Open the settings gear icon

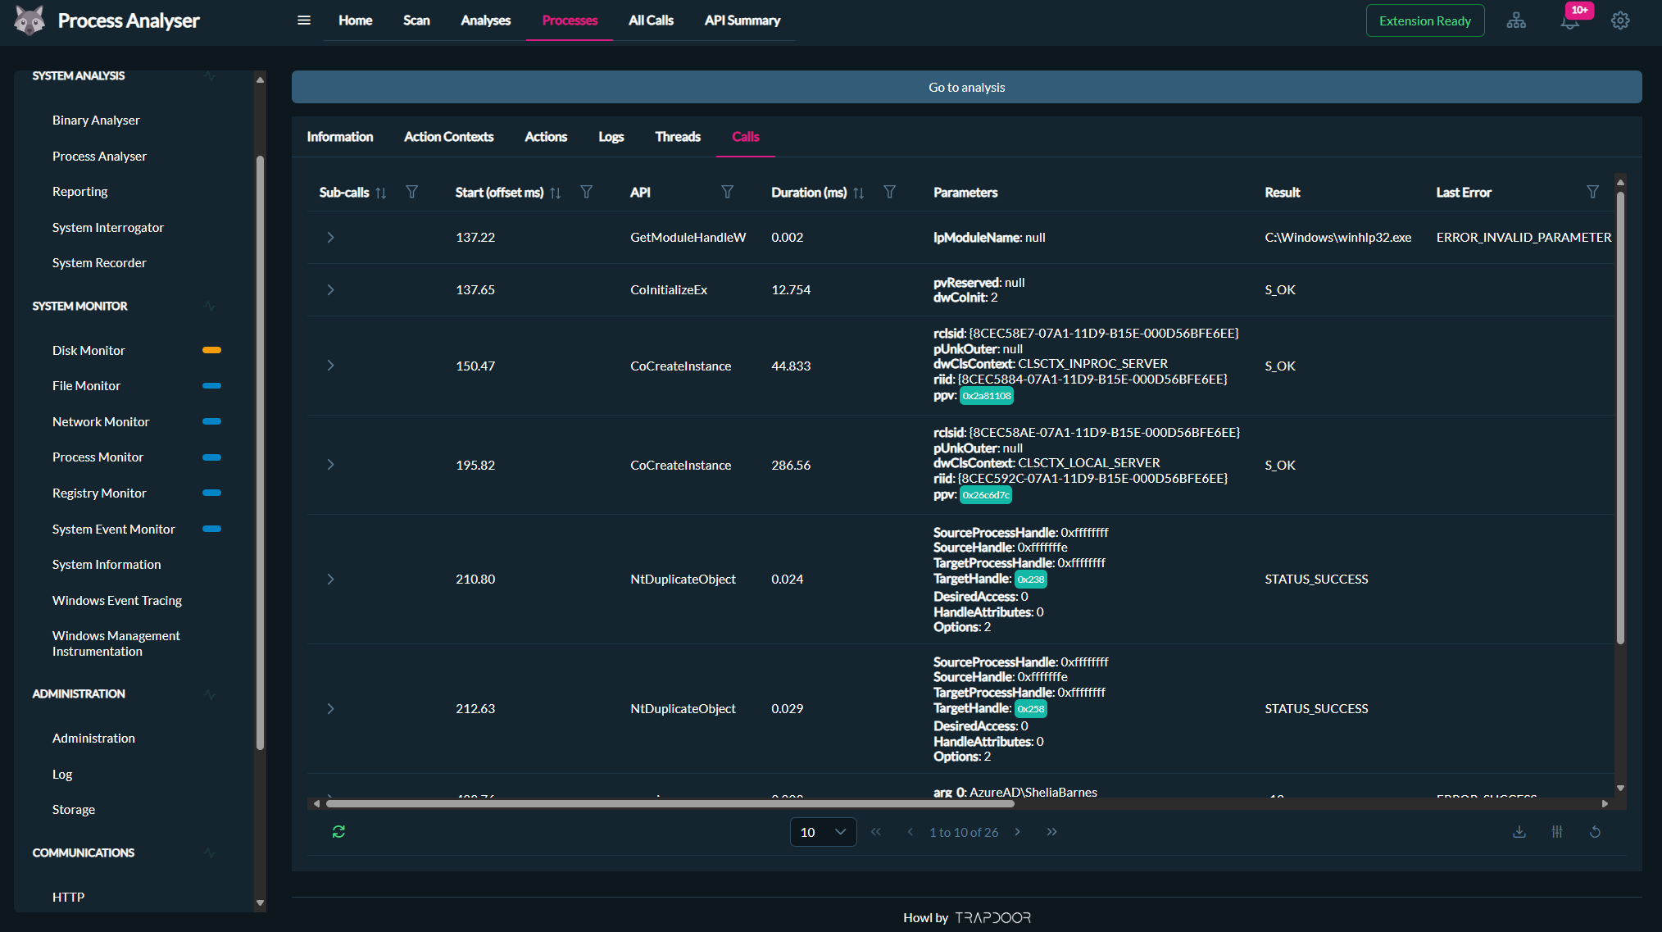[1620, 20]
